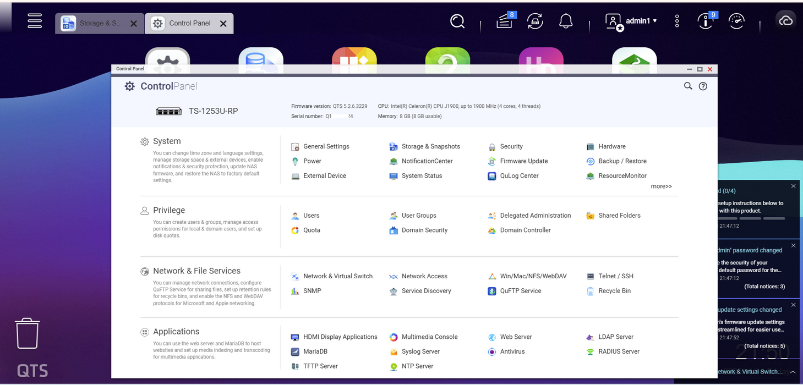Open the admin1 user dropdown menu
Image resolution: width=803 pixels, height=385 pixels.
point(631,21)
